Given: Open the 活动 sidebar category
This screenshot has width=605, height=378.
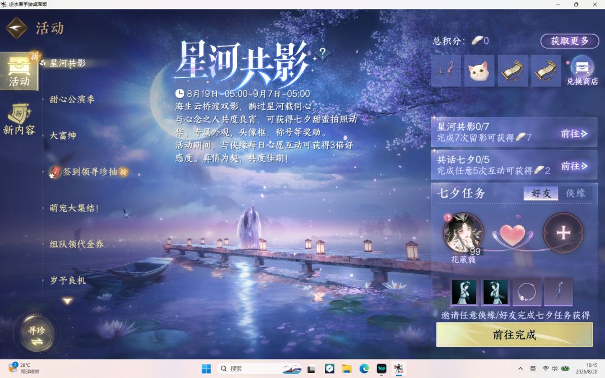Looking at the screenshot, I should pos(19,71).
